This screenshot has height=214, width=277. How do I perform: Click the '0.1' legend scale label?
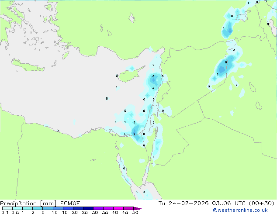pyautogui.click(x=5, y=212)
